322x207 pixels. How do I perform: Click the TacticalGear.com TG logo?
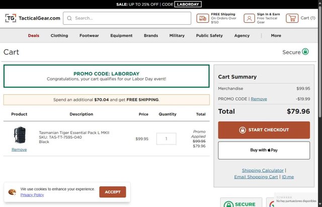33,18
